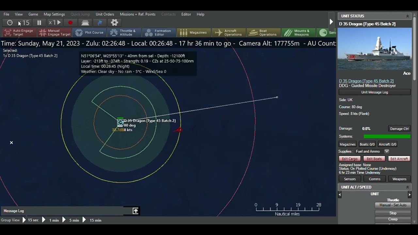
Task: Pause the simulation
Action: tap(39, 23)
